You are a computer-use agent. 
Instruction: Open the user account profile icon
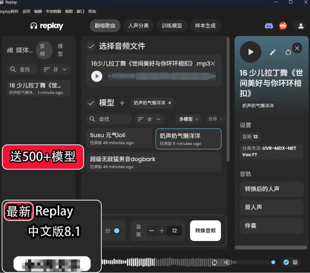point(301,26)
